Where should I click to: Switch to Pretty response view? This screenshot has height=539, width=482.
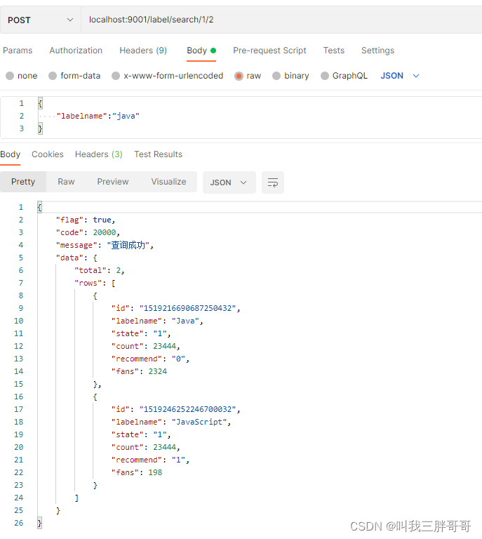[x=23, y=182]
